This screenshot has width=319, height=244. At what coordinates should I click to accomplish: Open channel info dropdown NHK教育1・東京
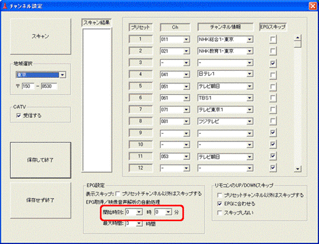pos(249,51)
